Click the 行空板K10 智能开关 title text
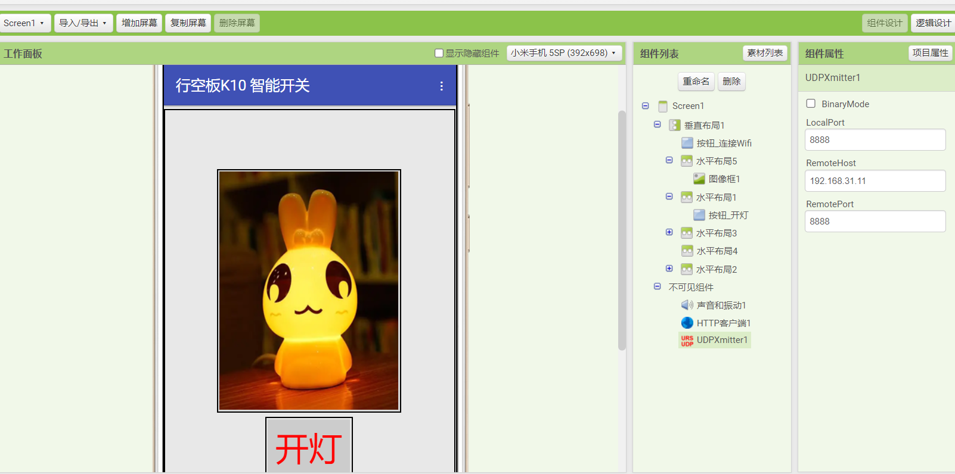The width and height of the screenshot is (955, 474). tap(243, 86)
